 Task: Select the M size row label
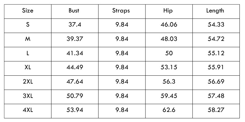point(28,39)
